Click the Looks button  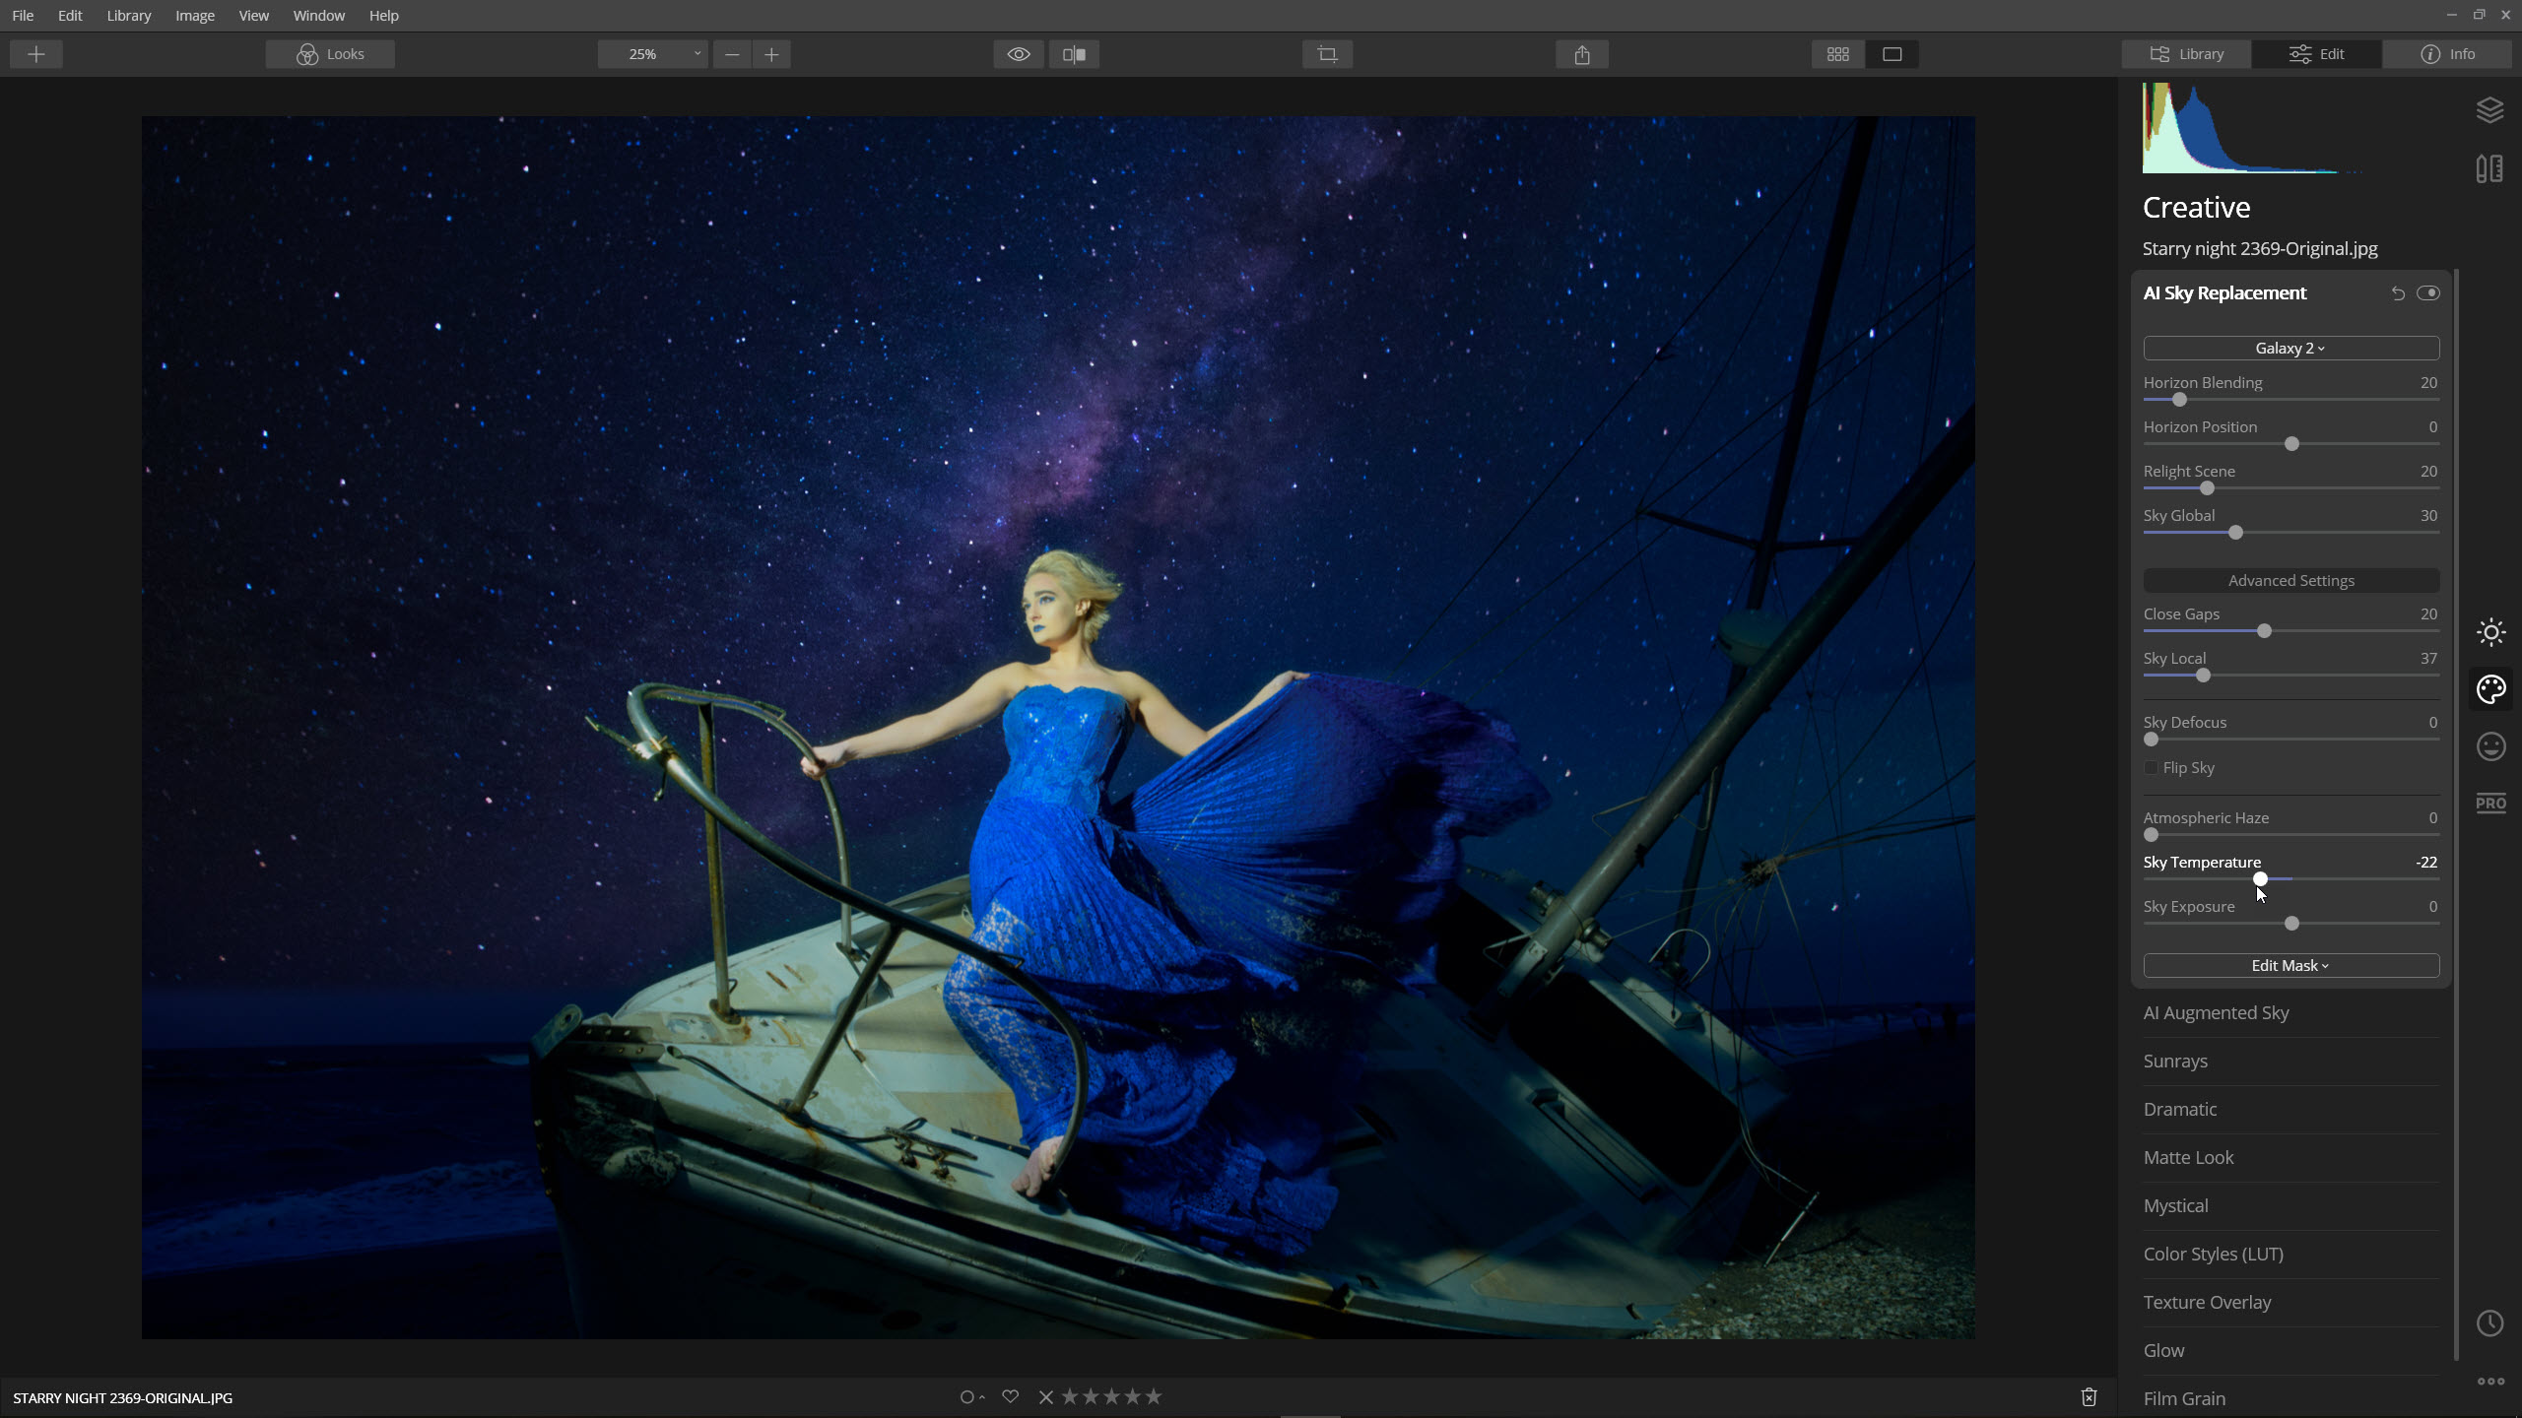click(x=330, y=54)
